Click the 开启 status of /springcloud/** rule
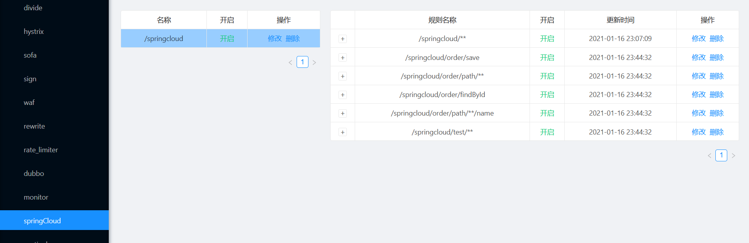Screen dimensions: 749x243 [547, 39]
